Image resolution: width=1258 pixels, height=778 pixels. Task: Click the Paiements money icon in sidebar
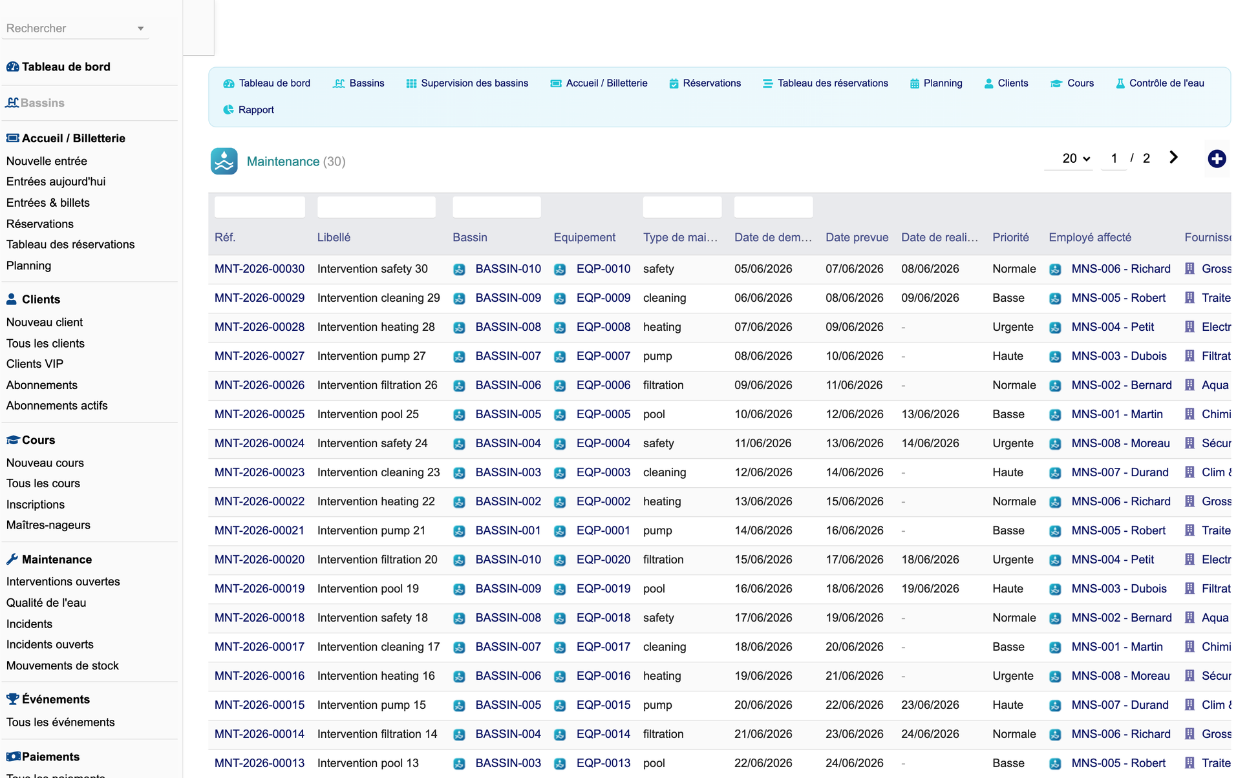(13, 756)
